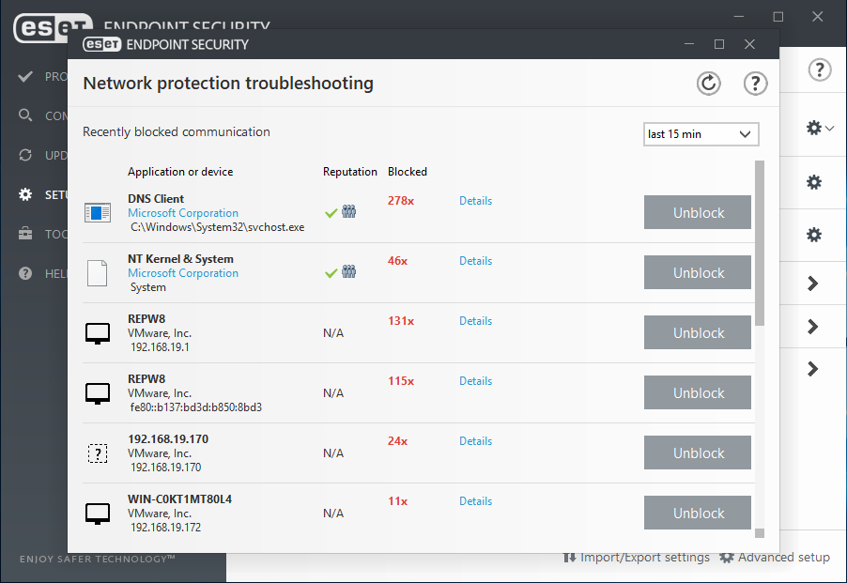Click the DNS Client application icon
The width and height of the screenshot is (847, 583).
[x=98, y=213]
